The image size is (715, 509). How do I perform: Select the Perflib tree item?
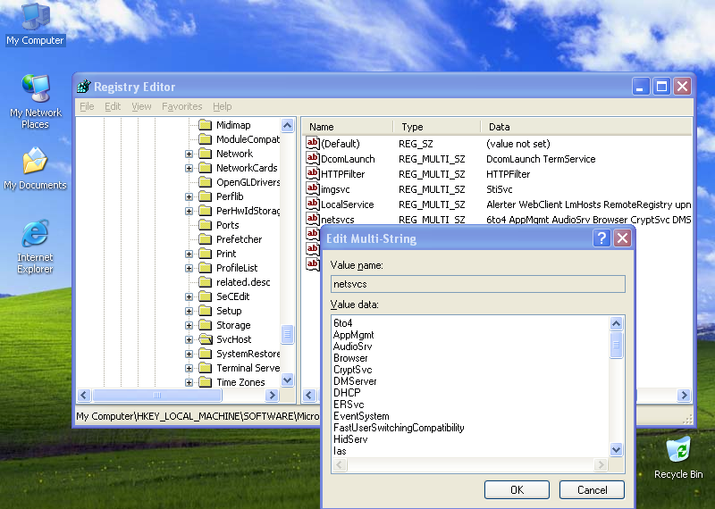tap(230, 196)
